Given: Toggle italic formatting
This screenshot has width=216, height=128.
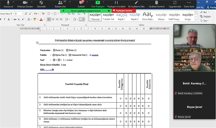Looking at the screenshot, I should [4, 19].
